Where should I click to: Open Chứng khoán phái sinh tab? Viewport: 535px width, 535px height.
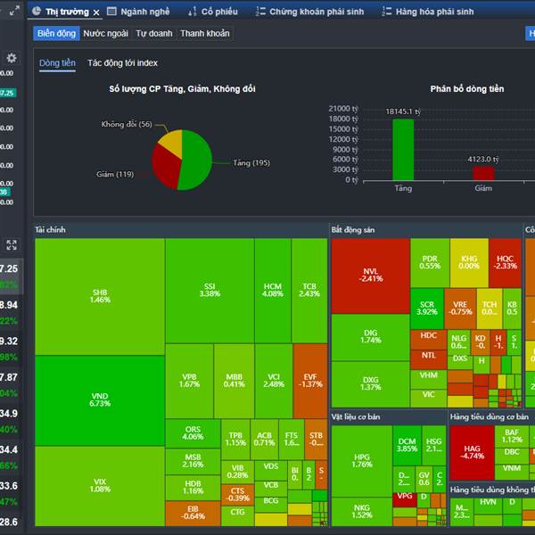(317, 12)
